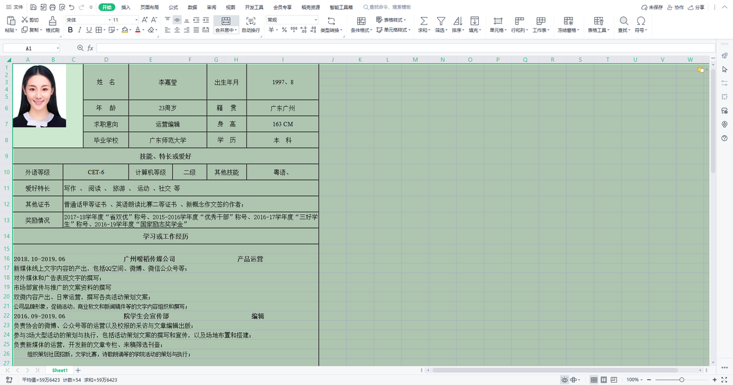Switch to Page Layout (页面布局) tab

(149, 7)
